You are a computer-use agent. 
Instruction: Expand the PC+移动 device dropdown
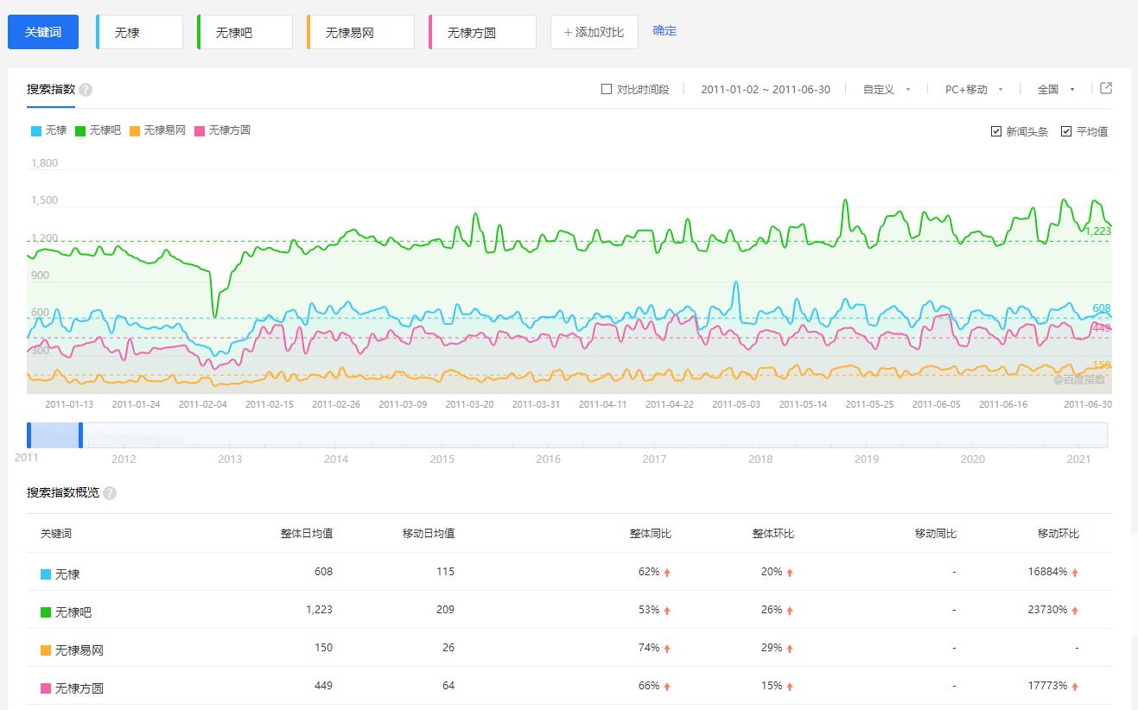(x=974, y=90)
